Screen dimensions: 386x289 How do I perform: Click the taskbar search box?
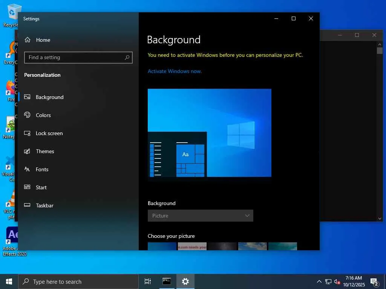78,281
